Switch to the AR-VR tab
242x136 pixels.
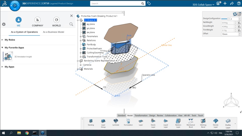click(187, 116)
